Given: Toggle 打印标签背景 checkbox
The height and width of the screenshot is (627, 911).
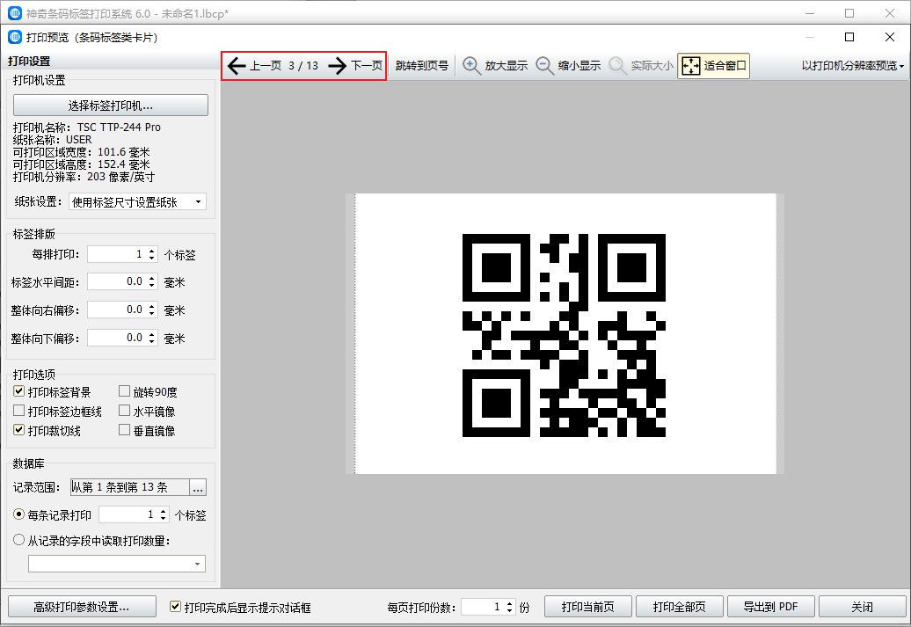Looking at the screenshot, I should tap(19, 391).
